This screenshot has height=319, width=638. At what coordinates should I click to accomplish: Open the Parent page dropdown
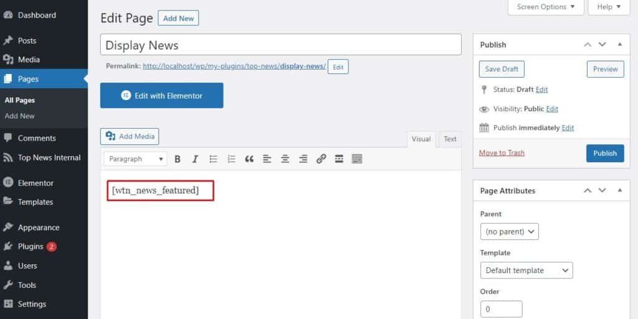pyautogui.click(x=510, y=231)
